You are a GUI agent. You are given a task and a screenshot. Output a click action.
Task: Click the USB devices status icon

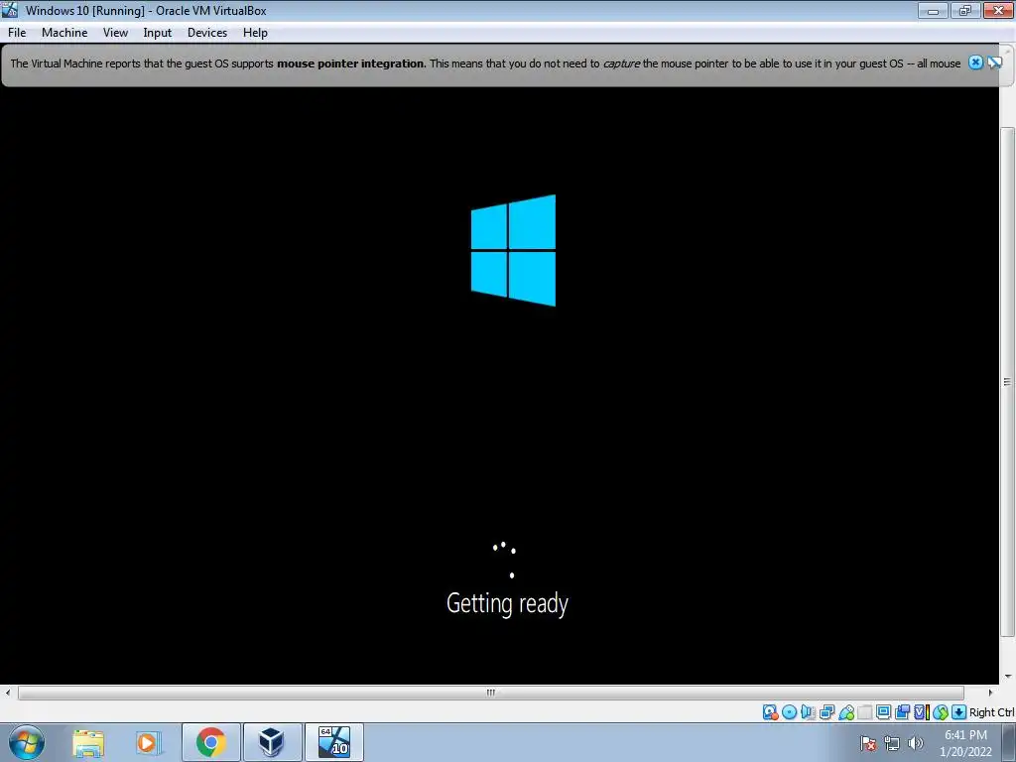(x=846, y=712)
